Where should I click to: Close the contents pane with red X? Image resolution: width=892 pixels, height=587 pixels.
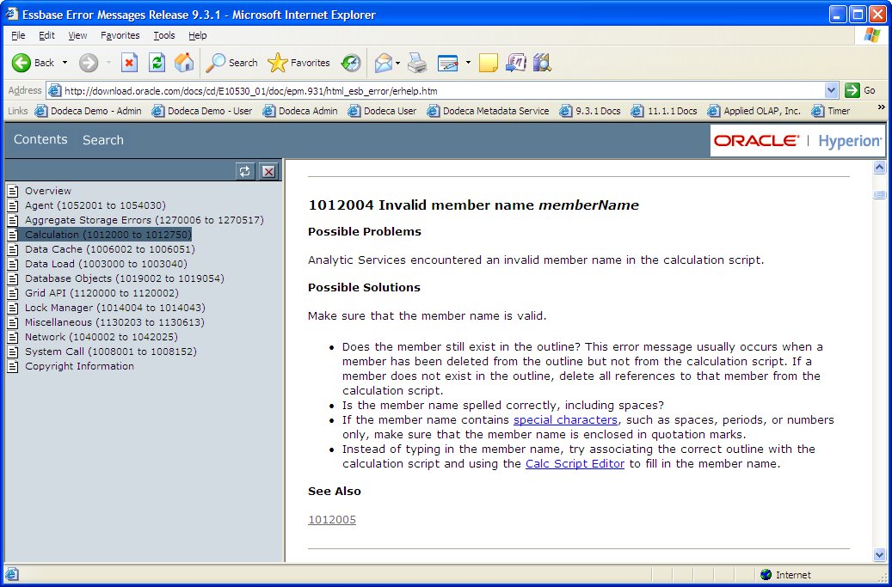click(x=269, y=171)
